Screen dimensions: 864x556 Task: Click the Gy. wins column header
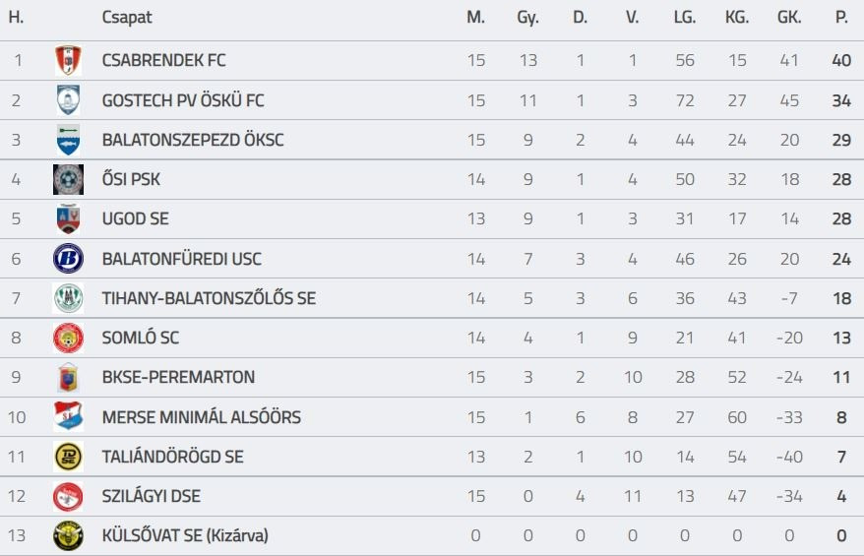click(527, 18)
